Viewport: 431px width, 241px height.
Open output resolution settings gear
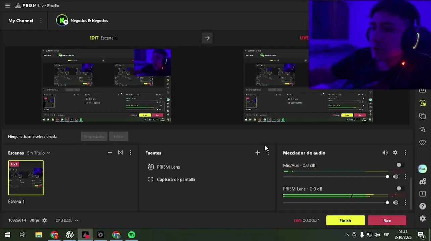(x=44, y=220)
